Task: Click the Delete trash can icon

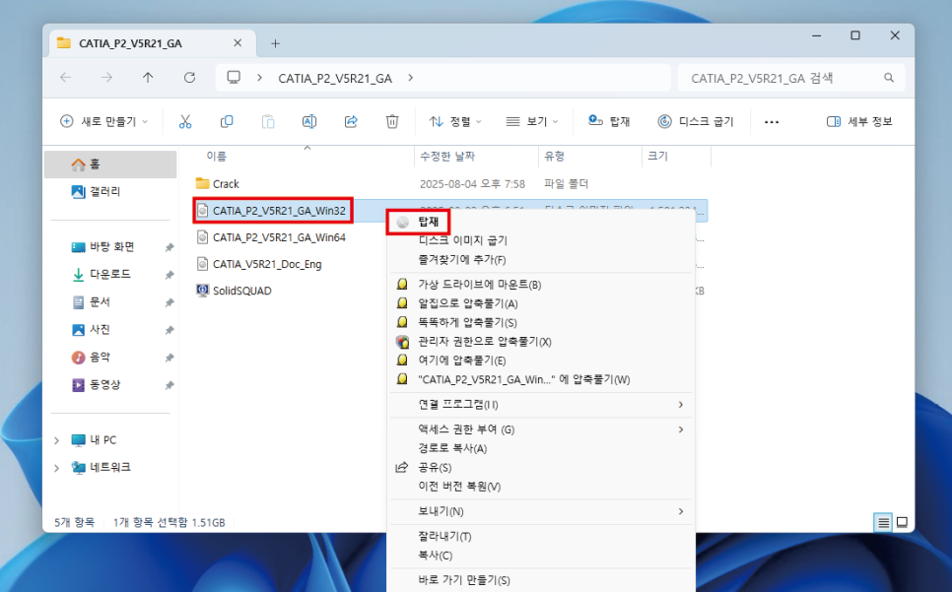Action: tap(392, 122)
